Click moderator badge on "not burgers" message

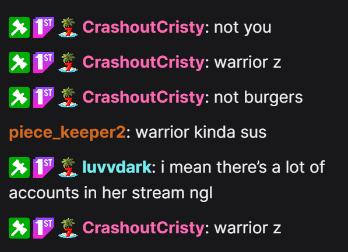coord(19,97)
